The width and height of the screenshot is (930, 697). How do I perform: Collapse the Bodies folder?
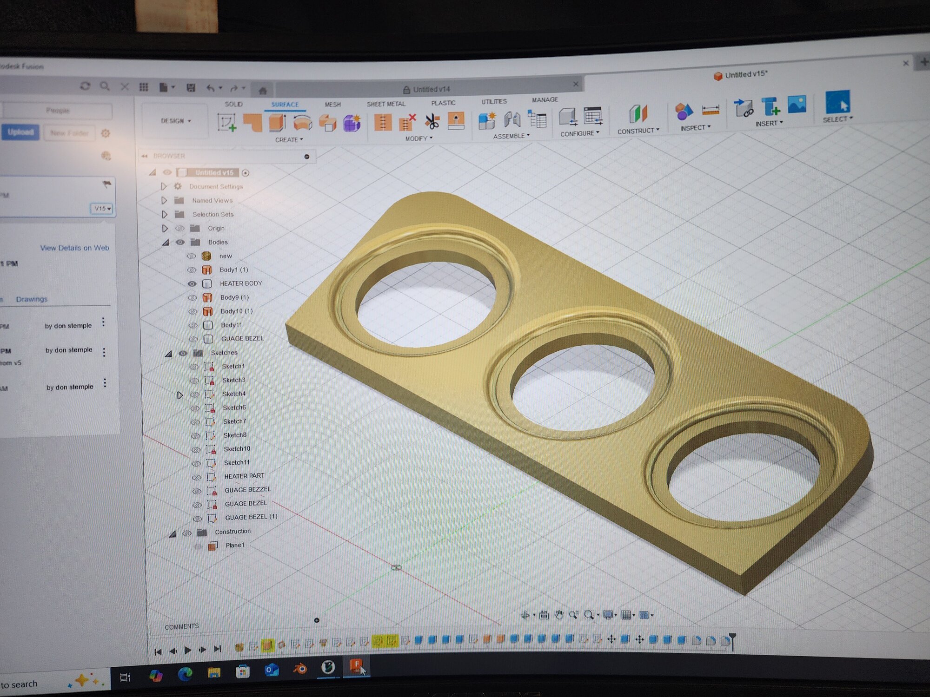point(166,243)
